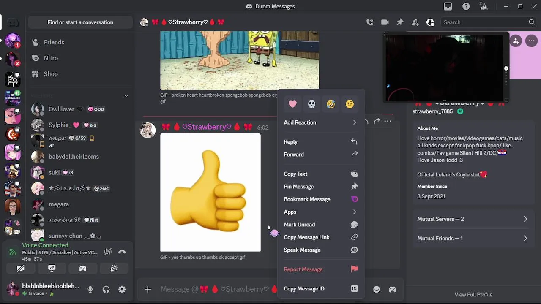Open Strawberry's avatar beside the message

click(148, 130)
